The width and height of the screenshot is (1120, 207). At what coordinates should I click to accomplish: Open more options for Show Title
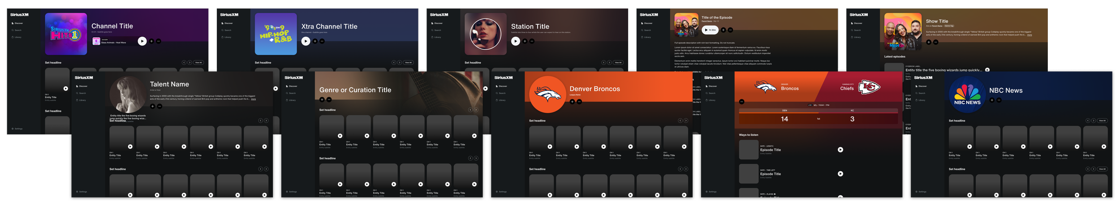click(x=935, y=42)
